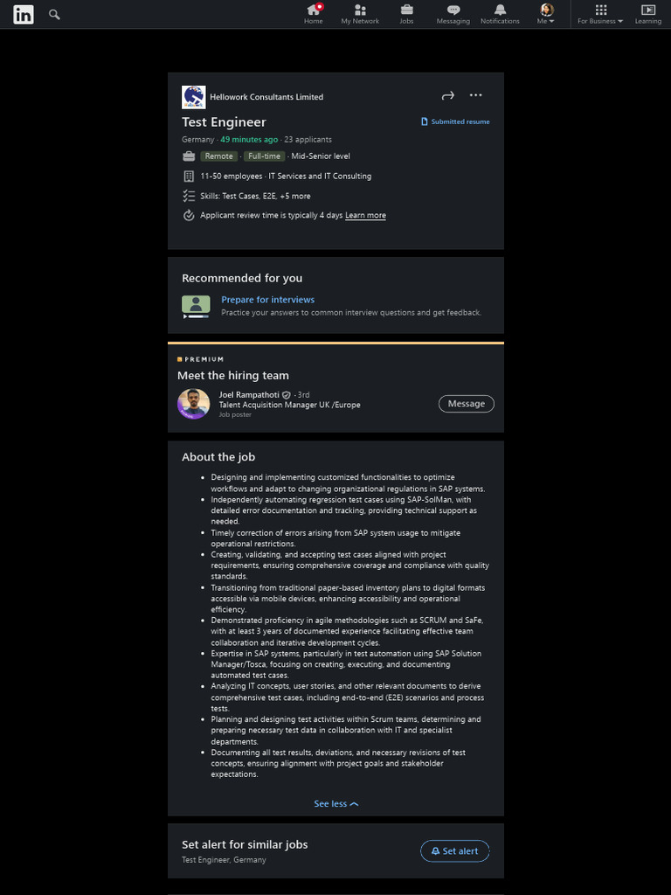Click Learn more about review time
This screenshot has height=895, width=671.
click(365, 215)
